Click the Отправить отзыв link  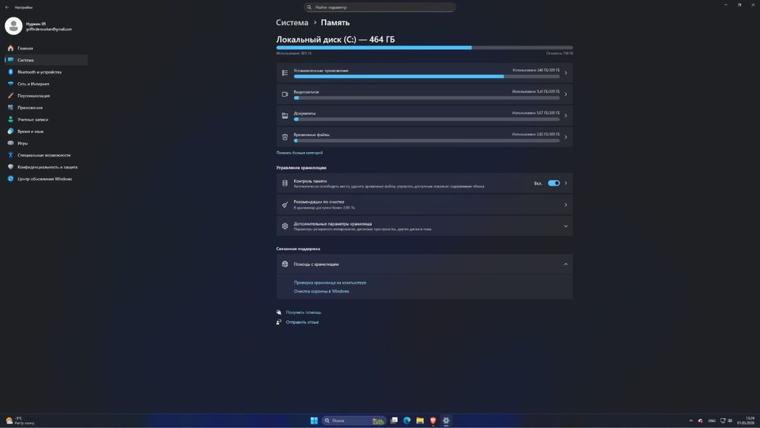pos(302,322)
